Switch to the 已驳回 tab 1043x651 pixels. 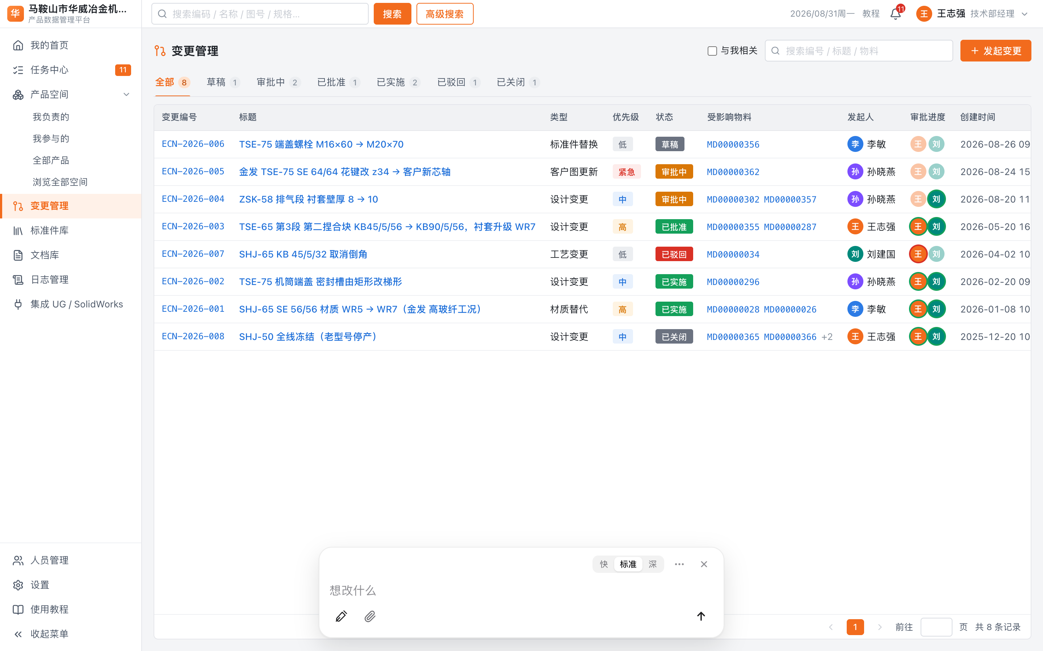tap(458, 82)
